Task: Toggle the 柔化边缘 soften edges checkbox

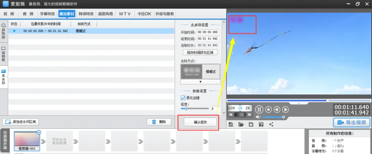Action: point(183,98)
